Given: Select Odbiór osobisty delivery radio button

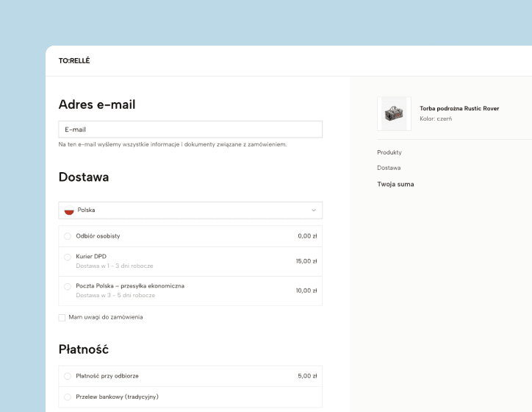Looking at the screenshot, I should [68, 236].
